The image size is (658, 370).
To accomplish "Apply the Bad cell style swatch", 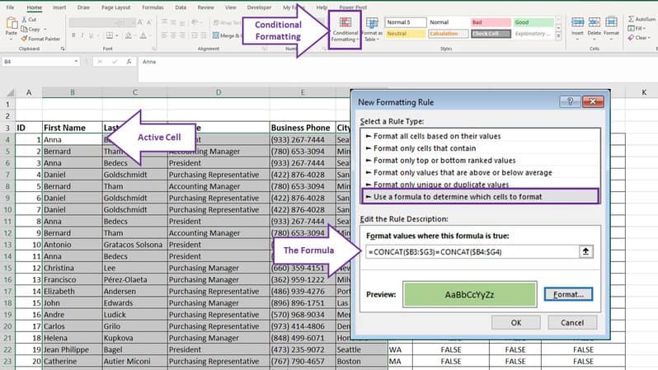I will click(x=491, y=22).
